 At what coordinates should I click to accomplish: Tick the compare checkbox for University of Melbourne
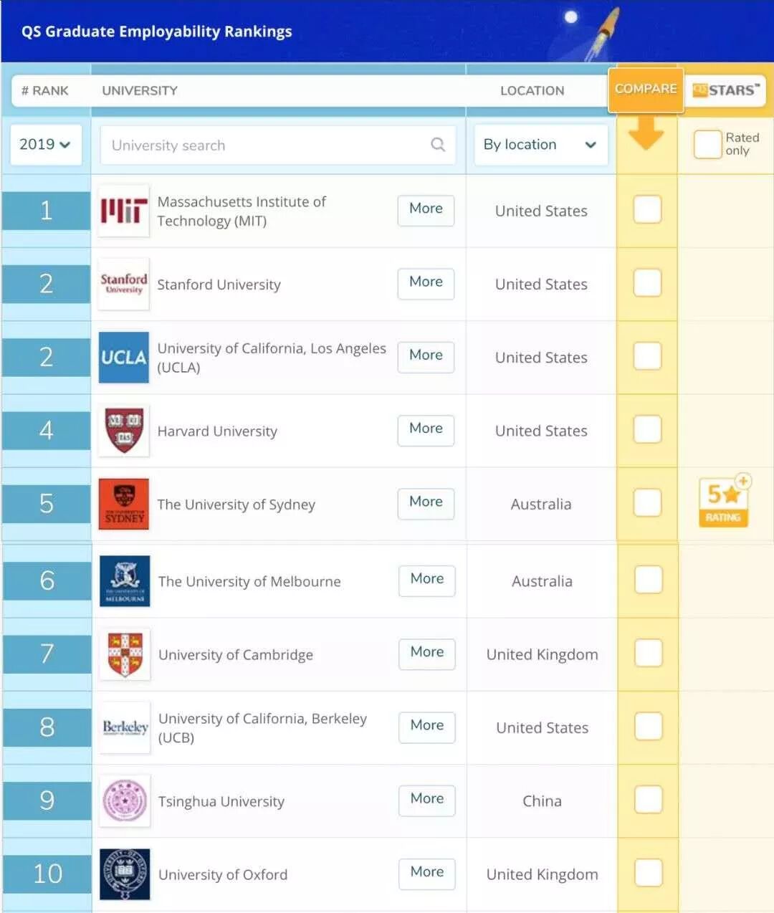tap(649, 580)
